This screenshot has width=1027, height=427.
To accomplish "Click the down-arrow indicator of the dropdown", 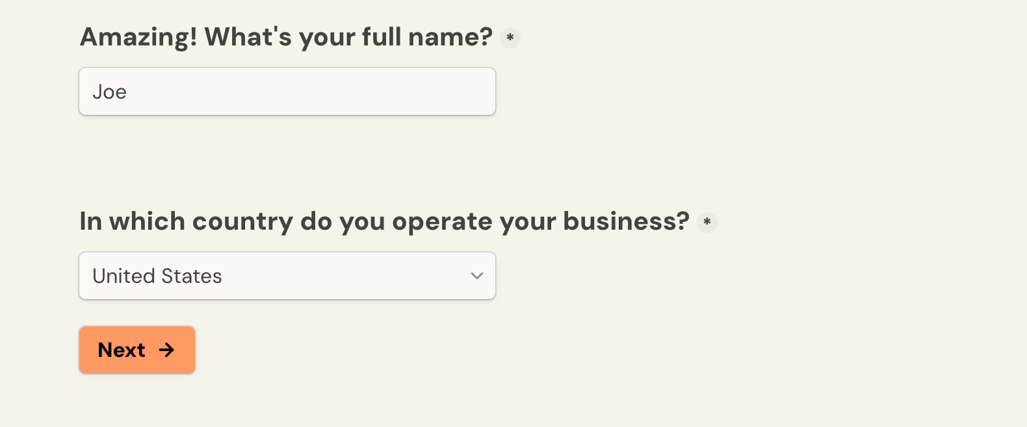I will pos(477,276).
